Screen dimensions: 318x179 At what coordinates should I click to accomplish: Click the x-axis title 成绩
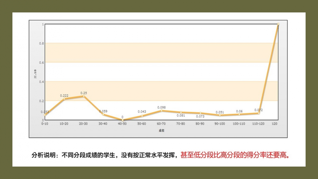[x=162, y=131]
